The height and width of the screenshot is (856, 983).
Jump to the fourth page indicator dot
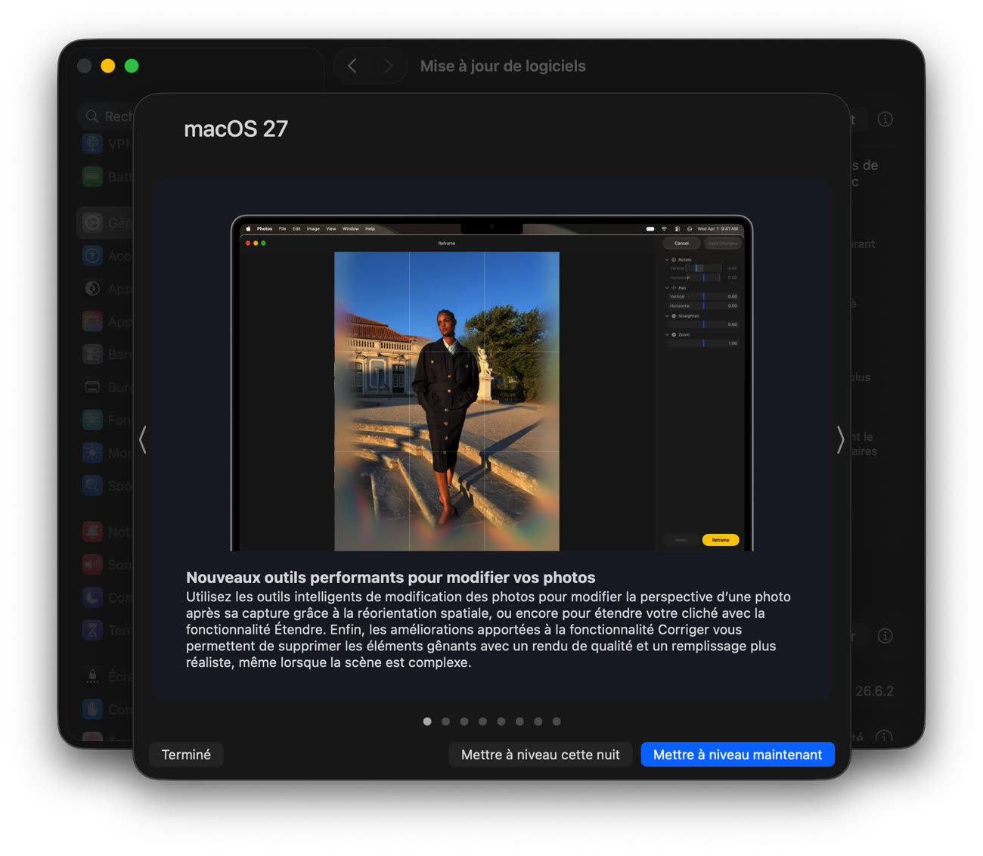[482, 721]
